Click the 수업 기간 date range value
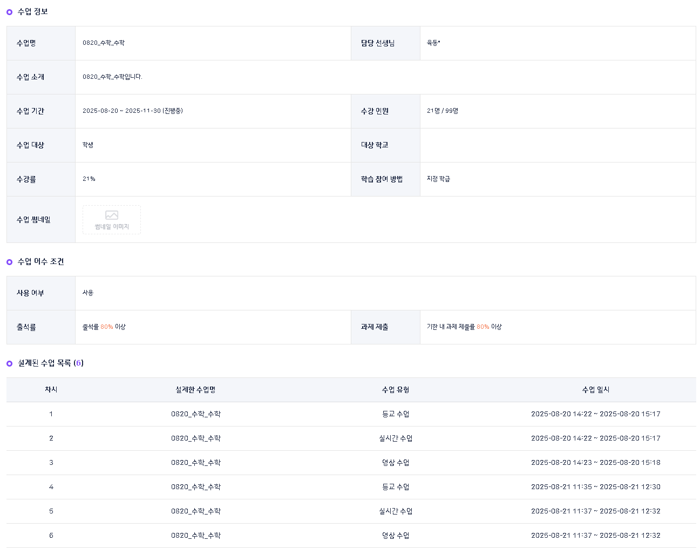 tap(132, 111)
